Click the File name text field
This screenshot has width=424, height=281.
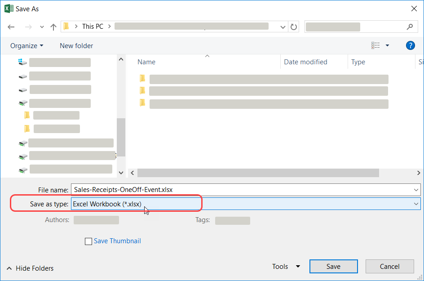[243, 190]
